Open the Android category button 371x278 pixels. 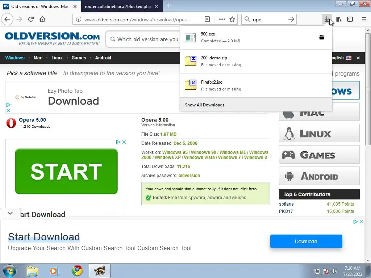pos(319,176)
